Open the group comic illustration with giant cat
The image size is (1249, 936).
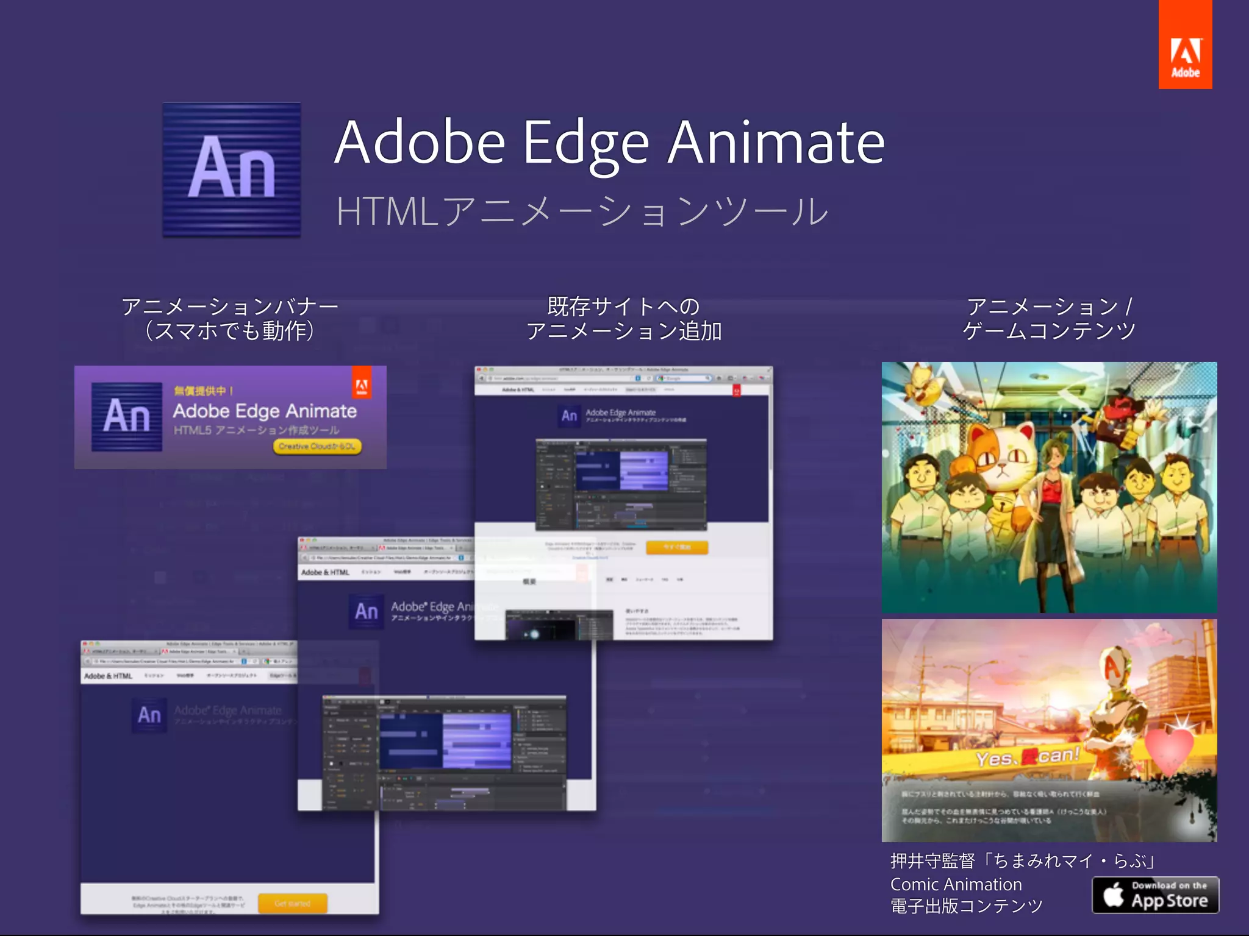(x=1049, y=487)
